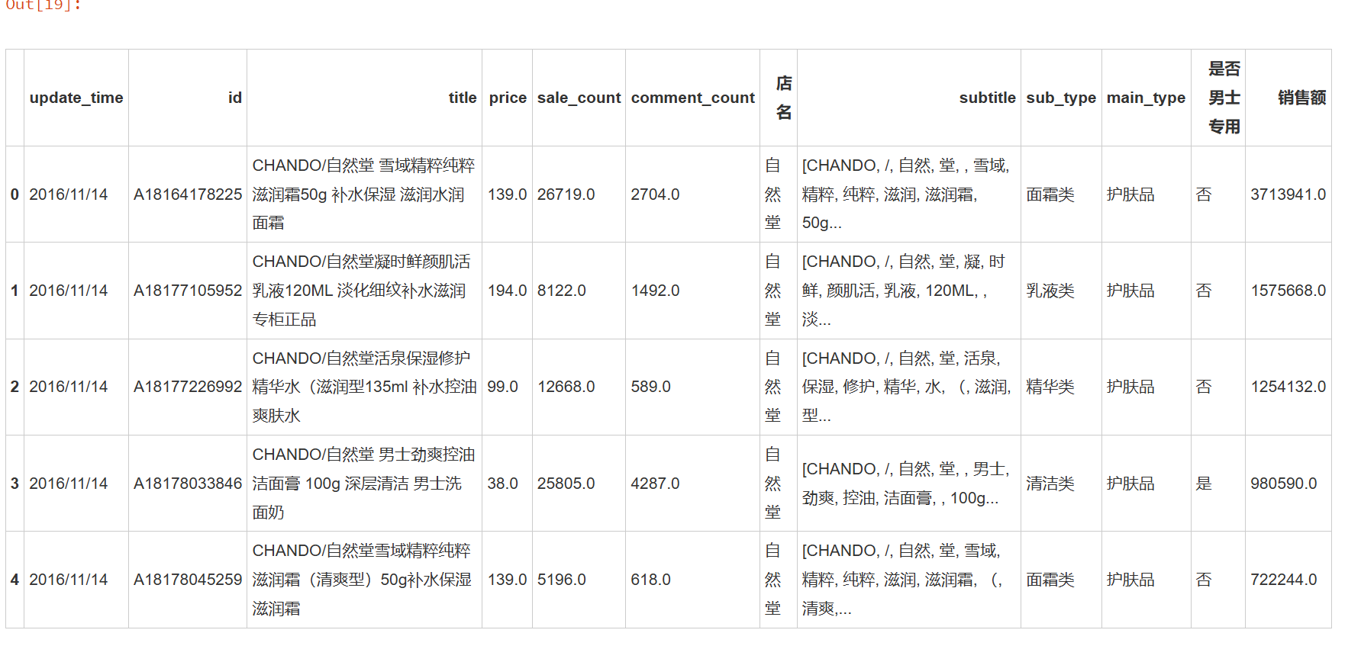Click 销售额 value 1254132.0
Viewport: 1361px width, 646px height.
click(x=1288, y=387)
